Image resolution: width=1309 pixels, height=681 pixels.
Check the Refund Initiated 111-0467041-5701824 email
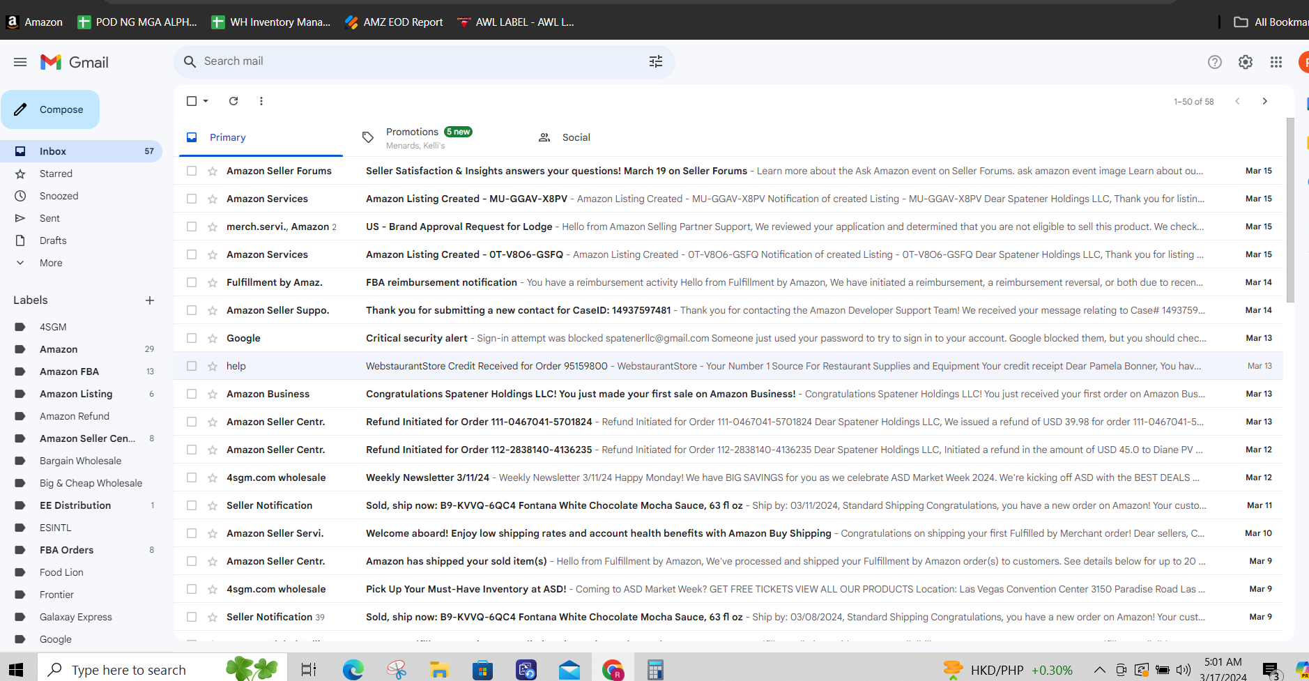point(192,422)
